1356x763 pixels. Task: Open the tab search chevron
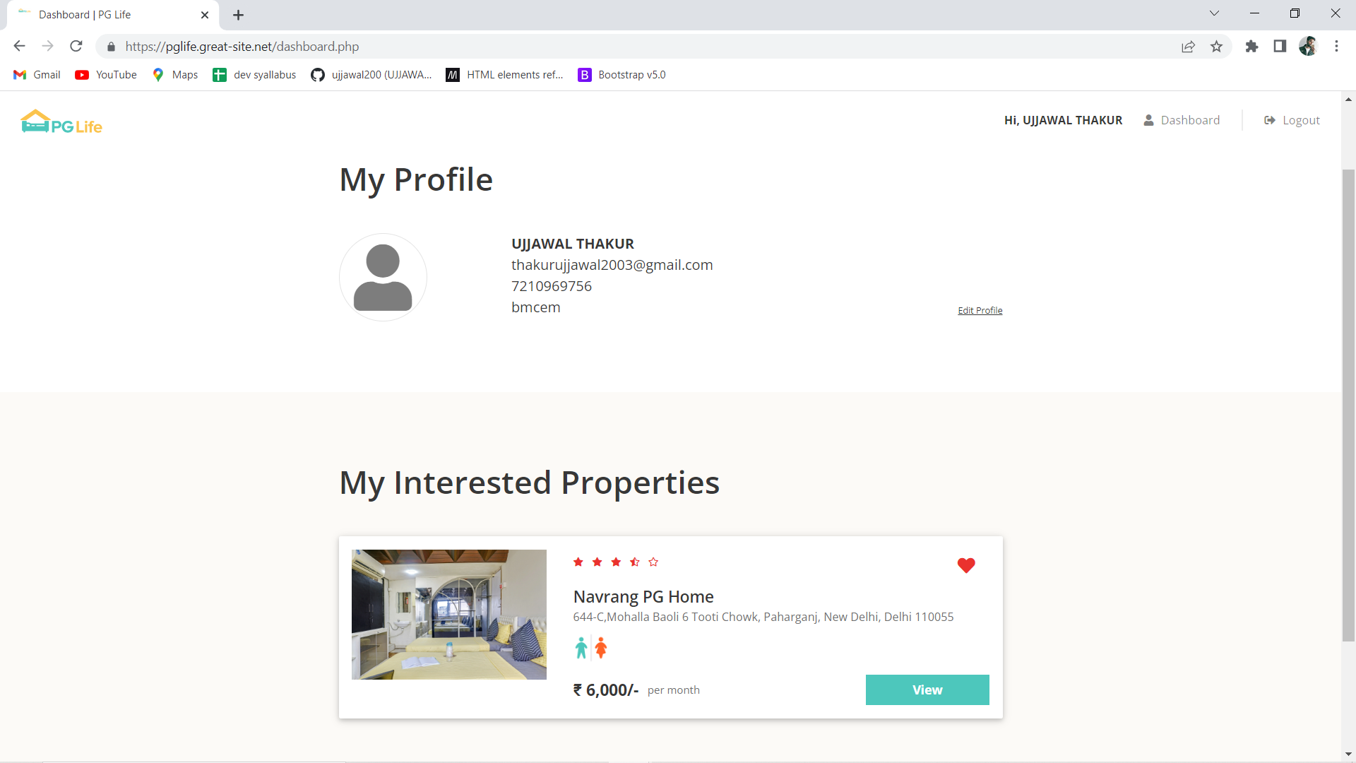1214,13
